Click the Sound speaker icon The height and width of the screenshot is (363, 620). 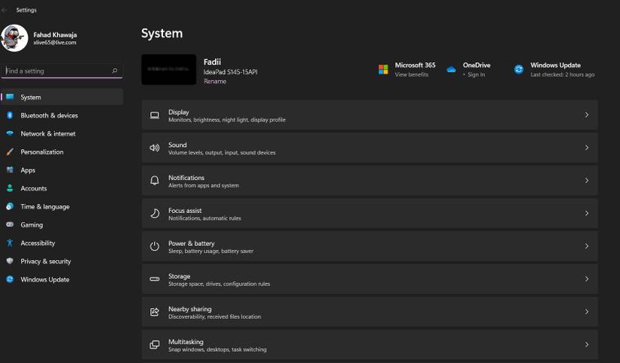pos(155,148)
